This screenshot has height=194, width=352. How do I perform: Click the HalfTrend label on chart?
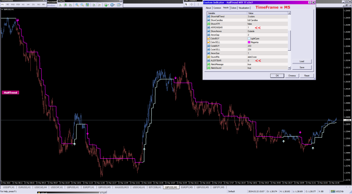coord(10,93)
